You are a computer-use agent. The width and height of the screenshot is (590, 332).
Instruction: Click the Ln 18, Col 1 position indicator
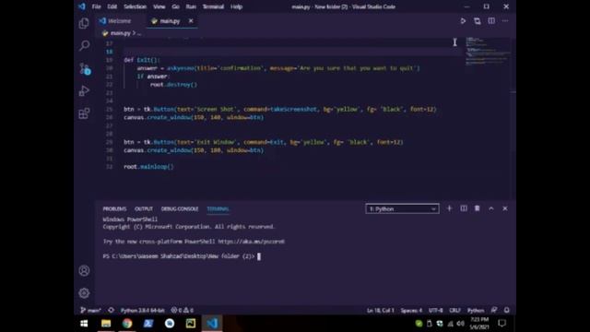click(x=381, y=310)
